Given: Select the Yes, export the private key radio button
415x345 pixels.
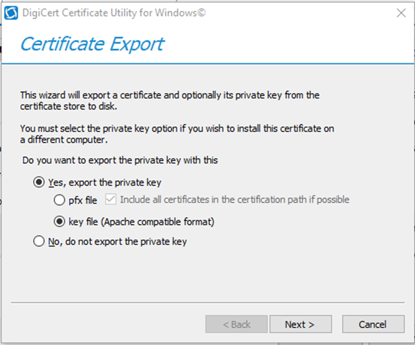Looking at the screenshot, I should tap(39, 182).
